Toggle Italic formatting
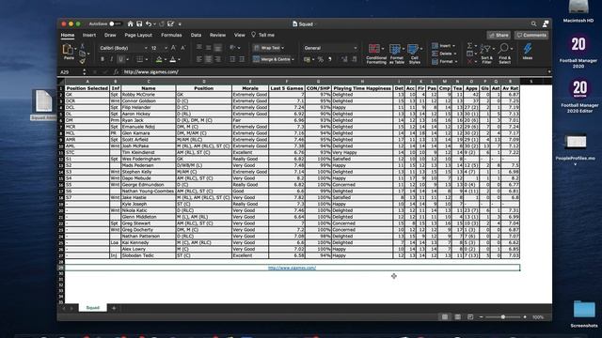Viewport: 602px width, 338px height. coord(111,59)
